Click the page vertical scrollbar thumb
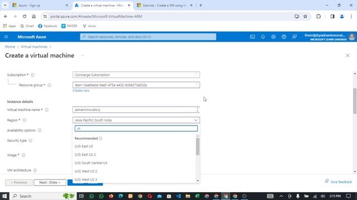Screen dimensions: 357x200 (x=355, y=101)
